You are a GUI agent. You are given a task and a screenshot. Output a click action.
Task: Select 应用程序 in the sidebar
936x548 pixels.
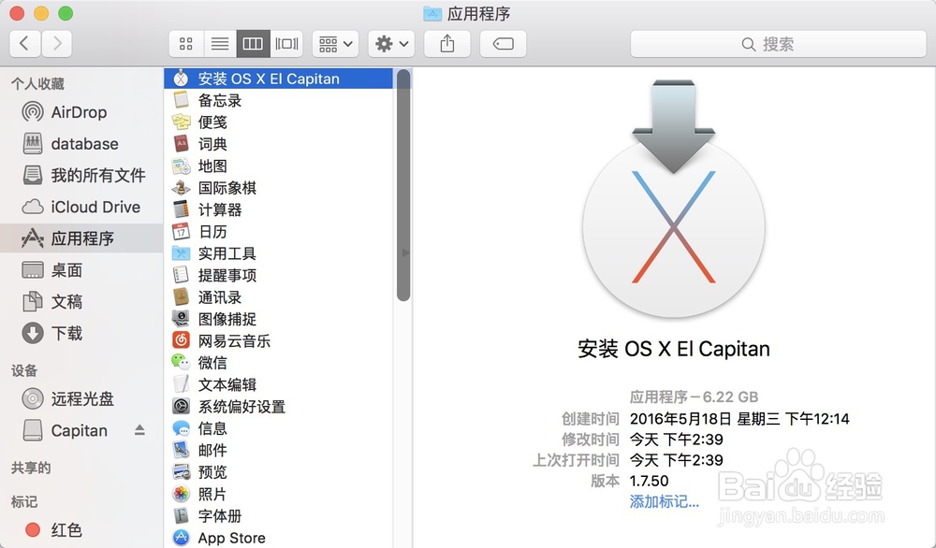coord(81,238)
